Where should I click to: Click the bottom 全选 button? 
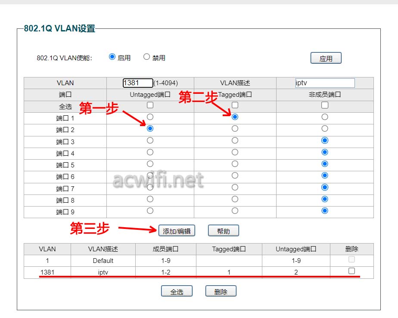point(177,291)
